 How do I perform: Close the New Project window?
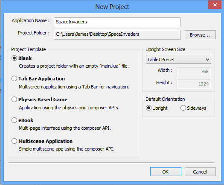tap(215, 5)
